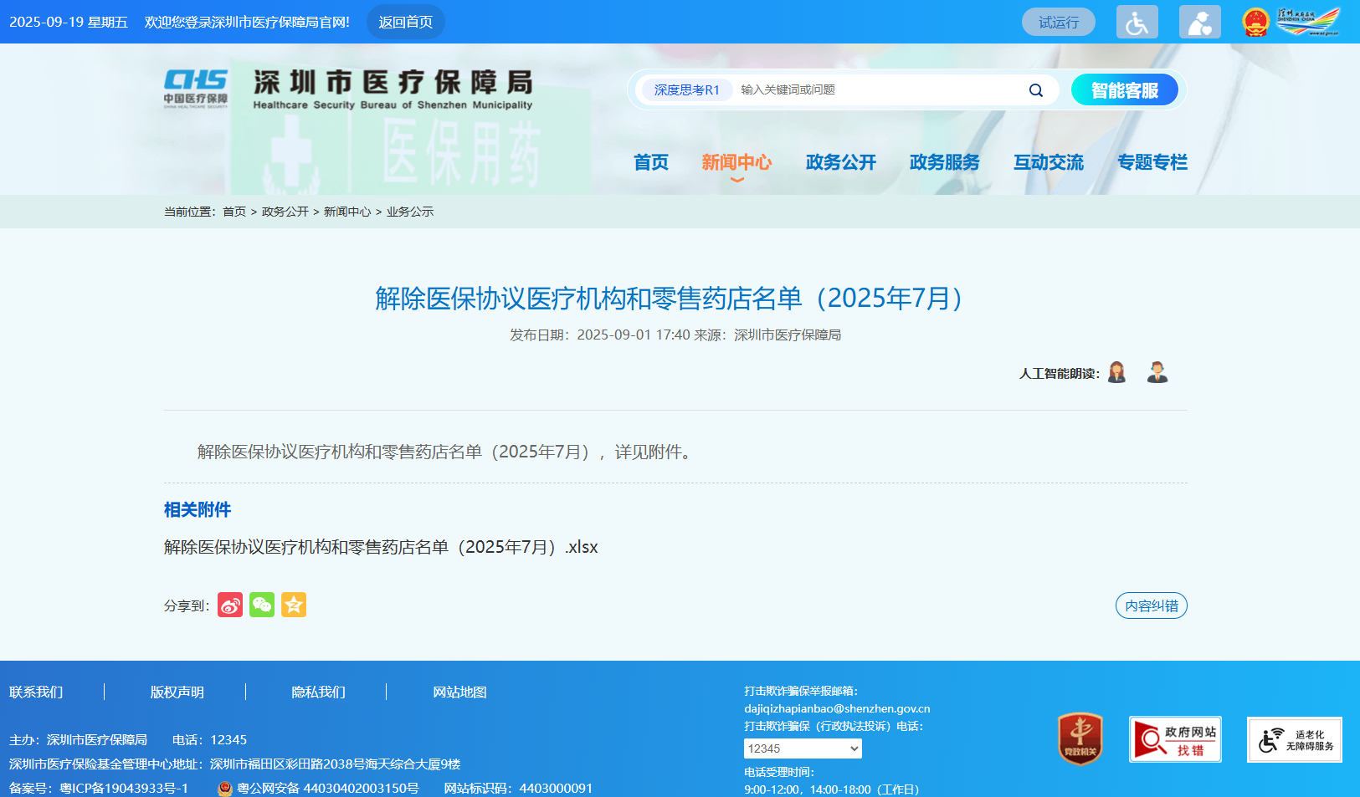Click the 首页 breadcrumb link
The image size is (1360, 797).
234,212
